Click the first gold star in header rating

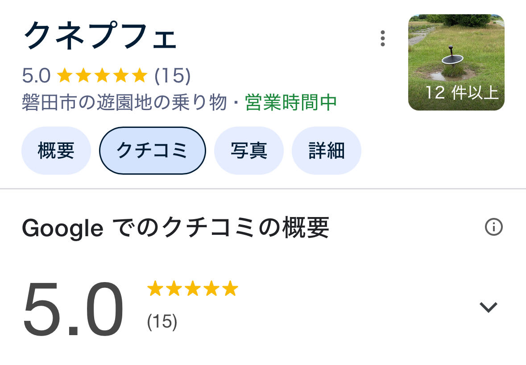64,76
